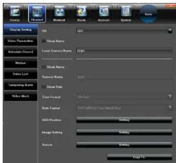Close the configuration window
The height and width of the screenshot is (163, 176).
pos(171,5)
